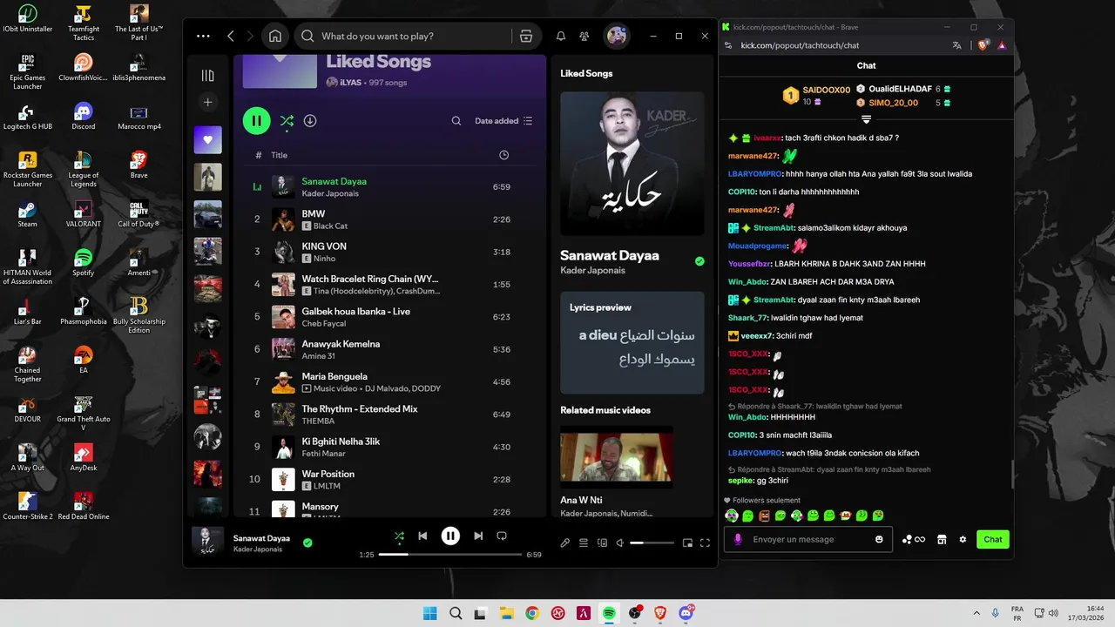
Task: Skip to the previous track
Action: [422, 536]
